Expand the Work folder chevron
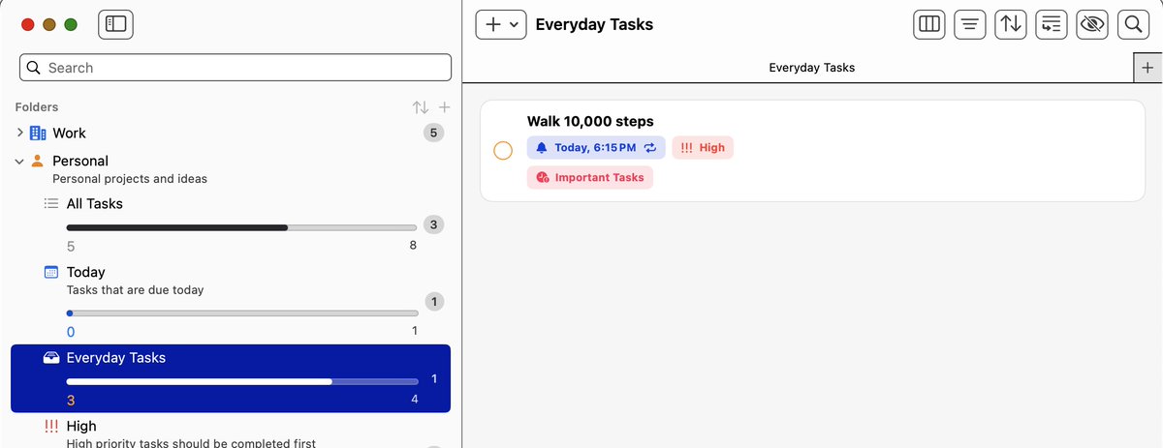1163x448 pixels. (x=20, y=133)
